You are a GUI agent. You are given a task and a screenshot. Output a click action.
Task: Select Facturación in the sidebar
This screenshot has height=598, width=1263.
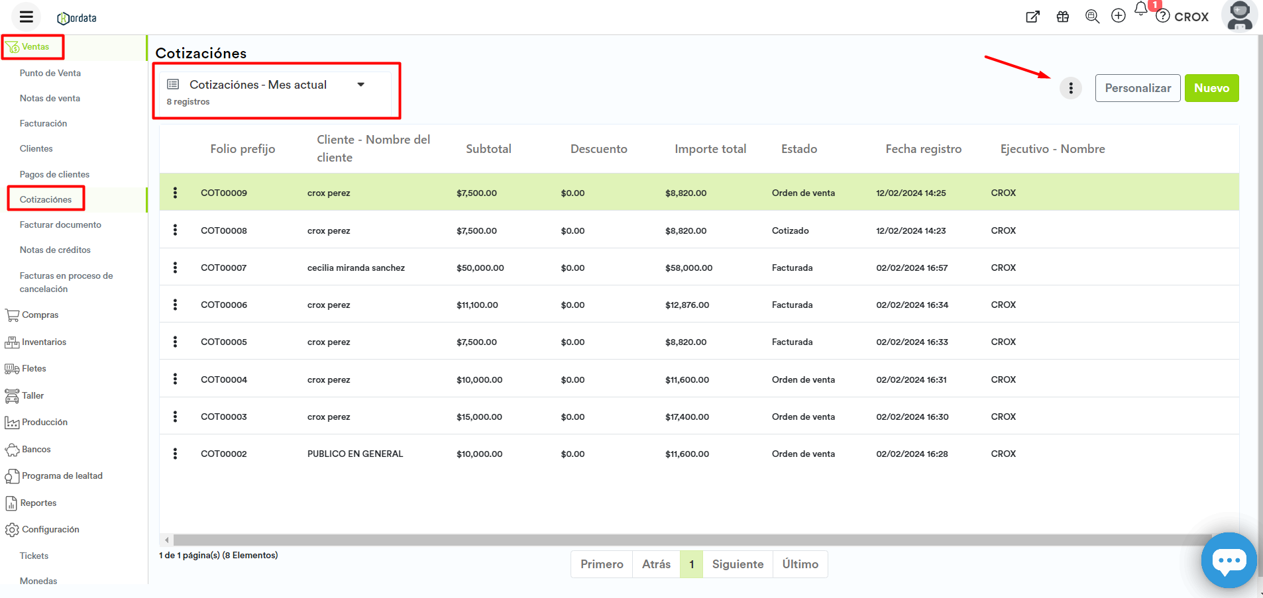pyautogui.click(x=43, y=123)
